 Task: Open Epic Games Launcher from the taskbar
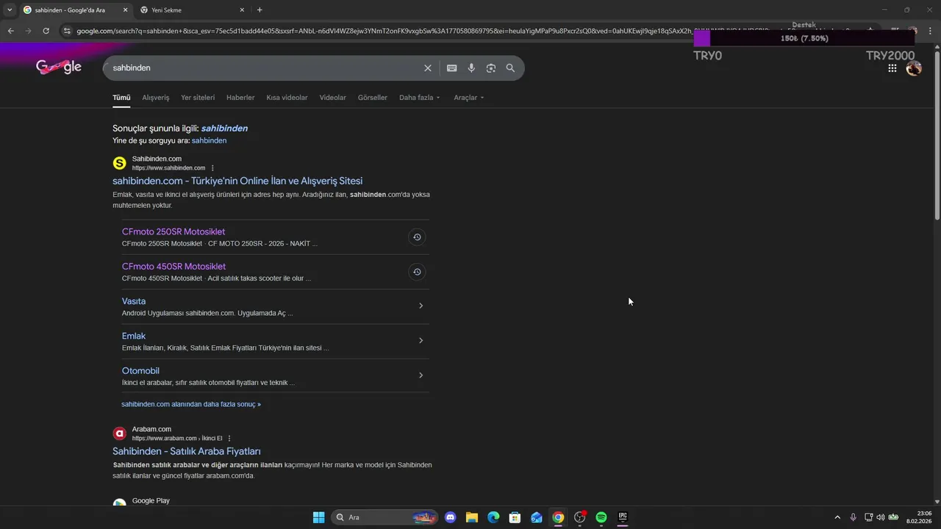[623, 517]
